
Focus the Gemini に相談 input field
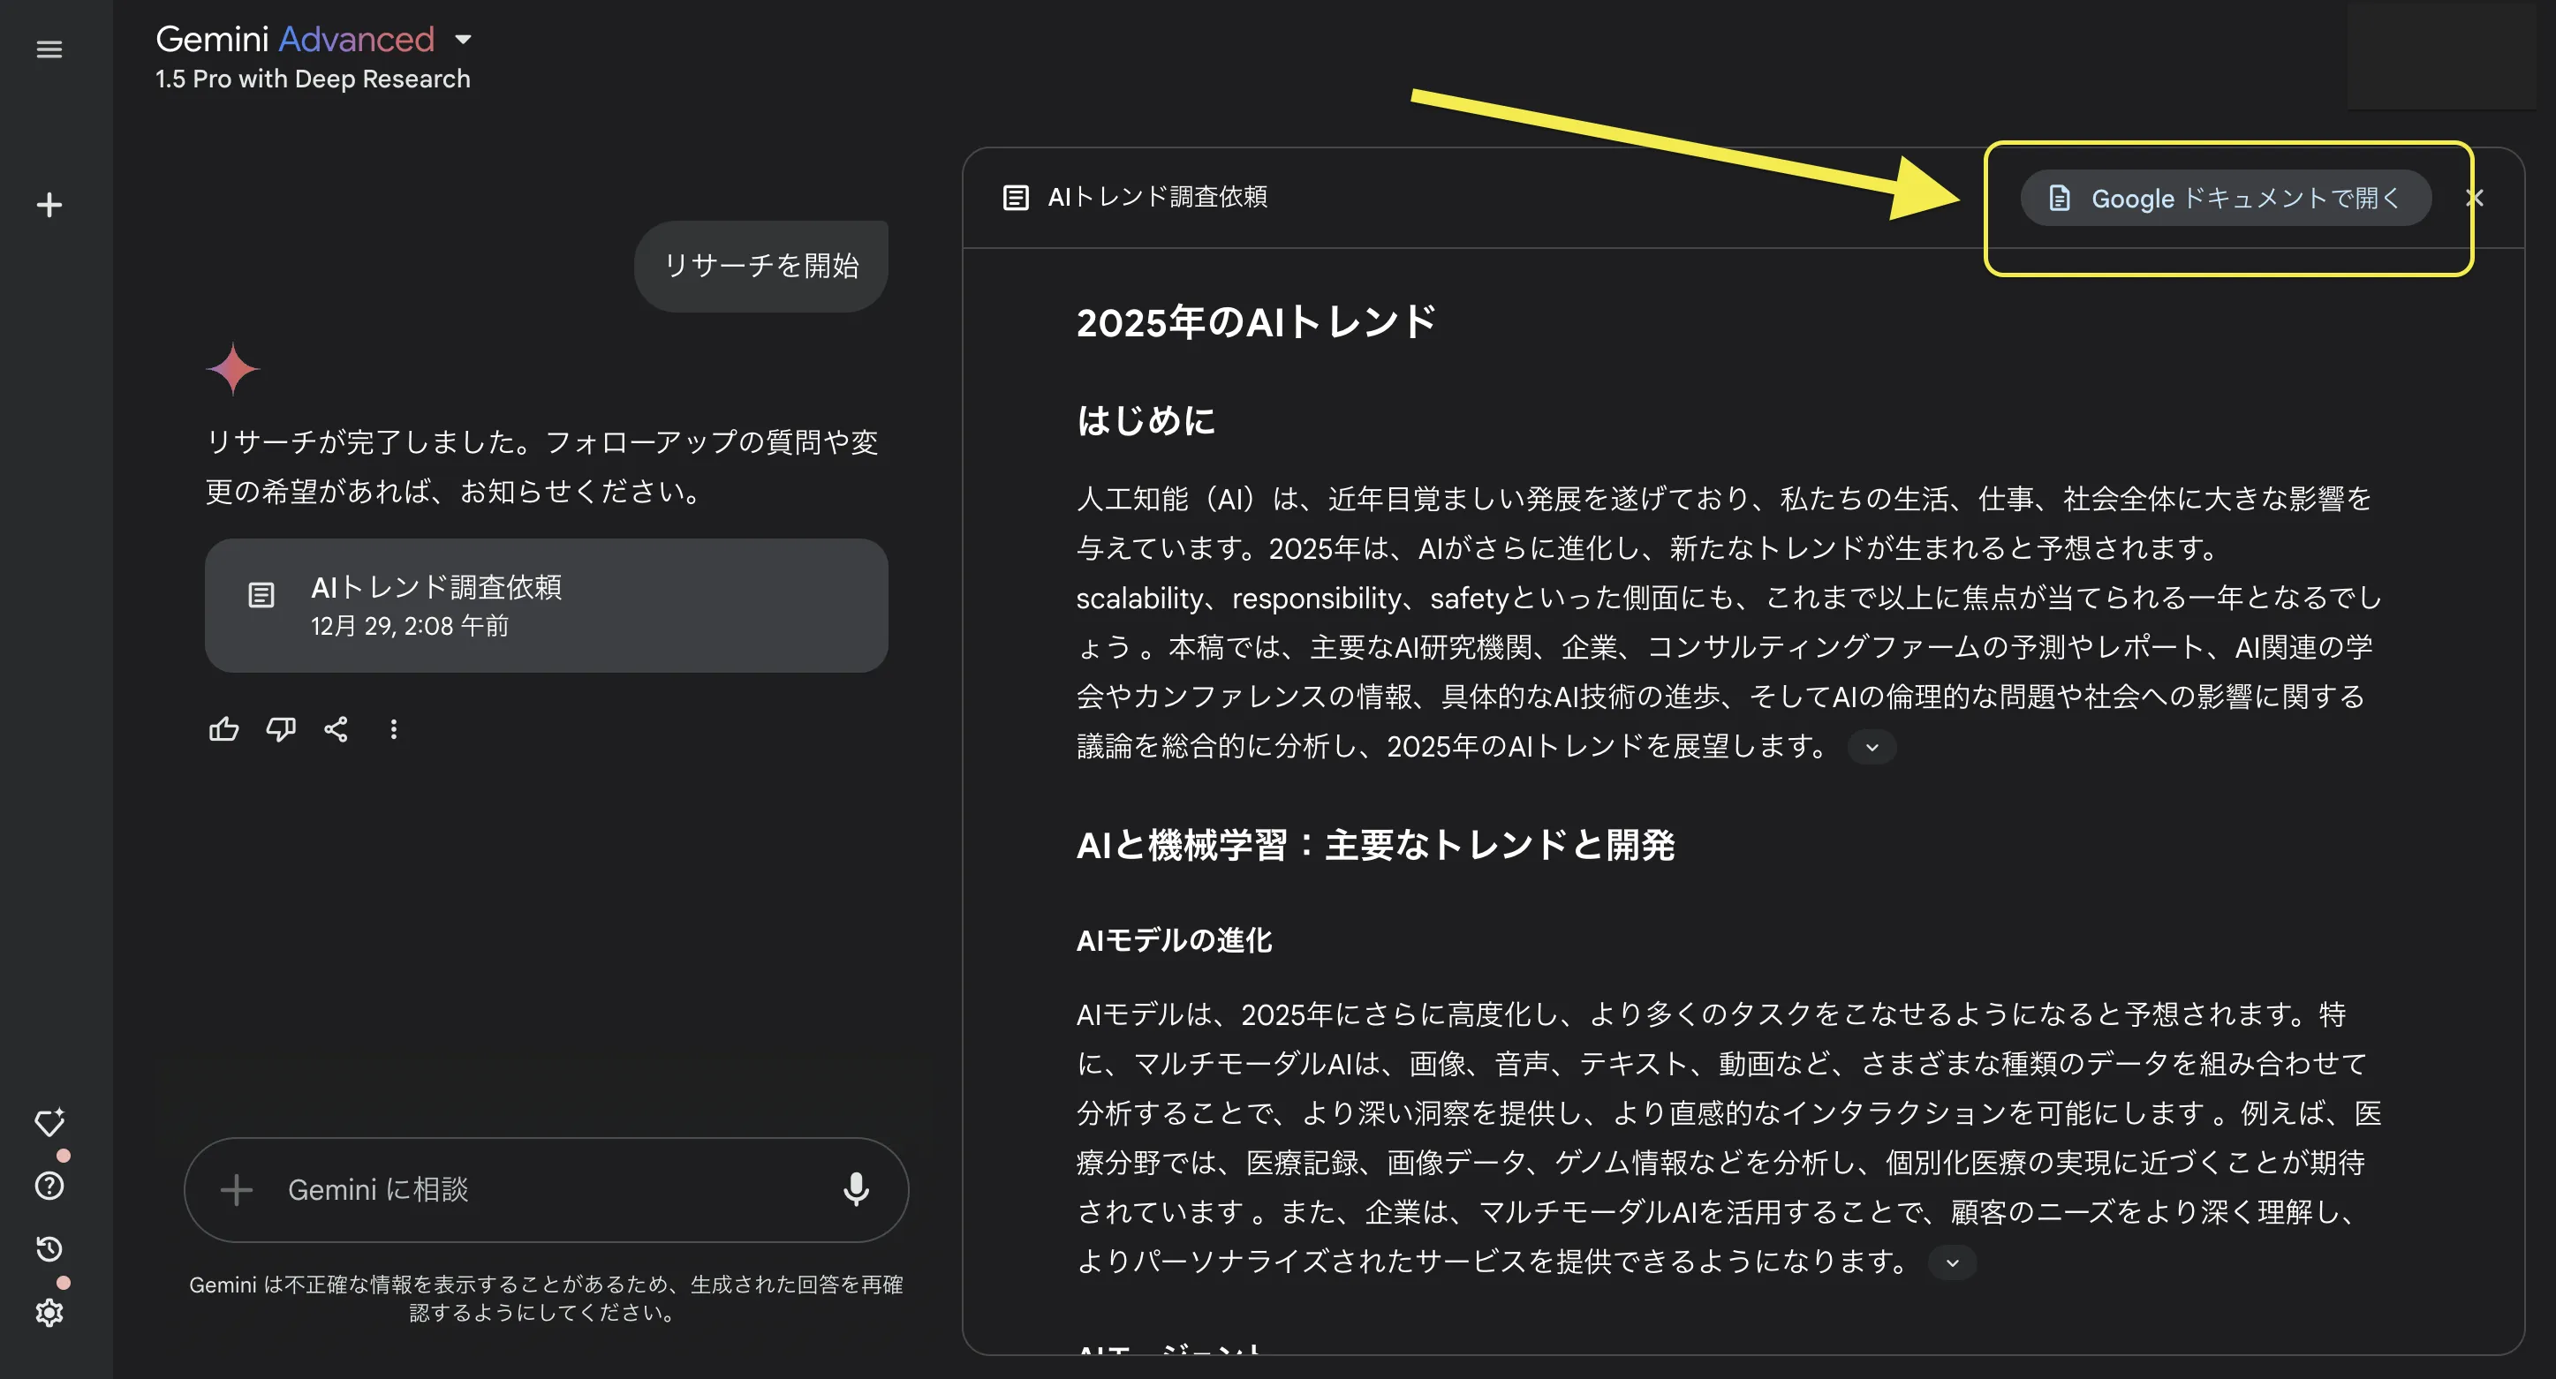point(546,1189)
